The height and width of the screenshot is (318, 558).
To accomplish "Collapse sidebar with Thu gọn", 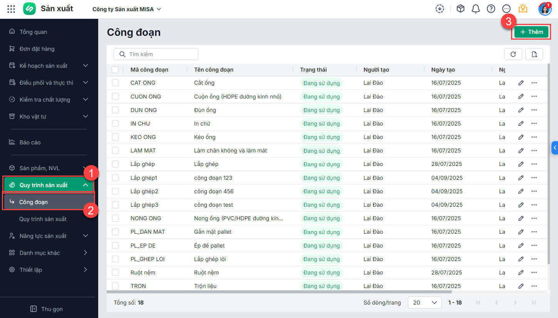I will (47, 309).
